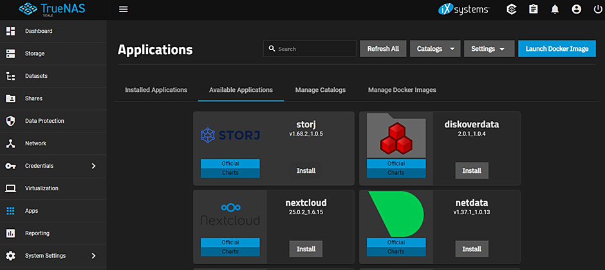Screen dimensions: 605x270
Task: Open the Settings dropdown
Action: click(489, 49)
